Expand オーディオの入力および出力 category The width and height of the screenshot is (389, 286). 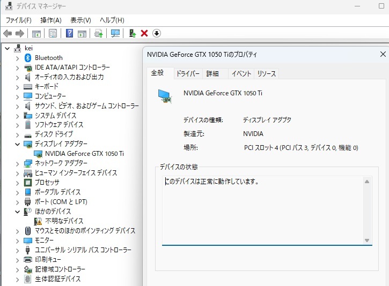click(17, 78)
